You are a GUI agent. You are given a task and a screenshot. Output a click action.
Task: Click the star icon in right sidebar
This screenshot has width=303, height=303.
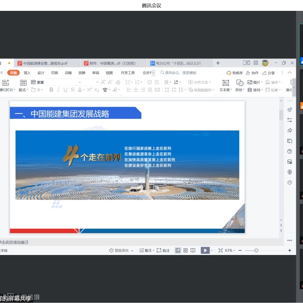pyautogui.click(x=290, y=131)
